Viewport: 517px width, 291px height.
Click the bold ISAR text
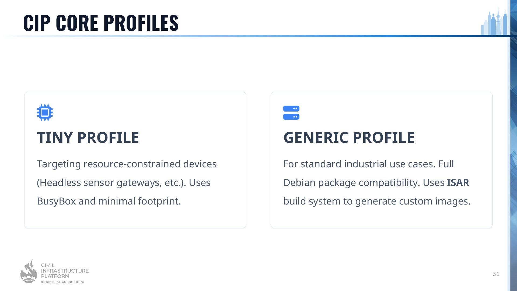click(458, 182)
